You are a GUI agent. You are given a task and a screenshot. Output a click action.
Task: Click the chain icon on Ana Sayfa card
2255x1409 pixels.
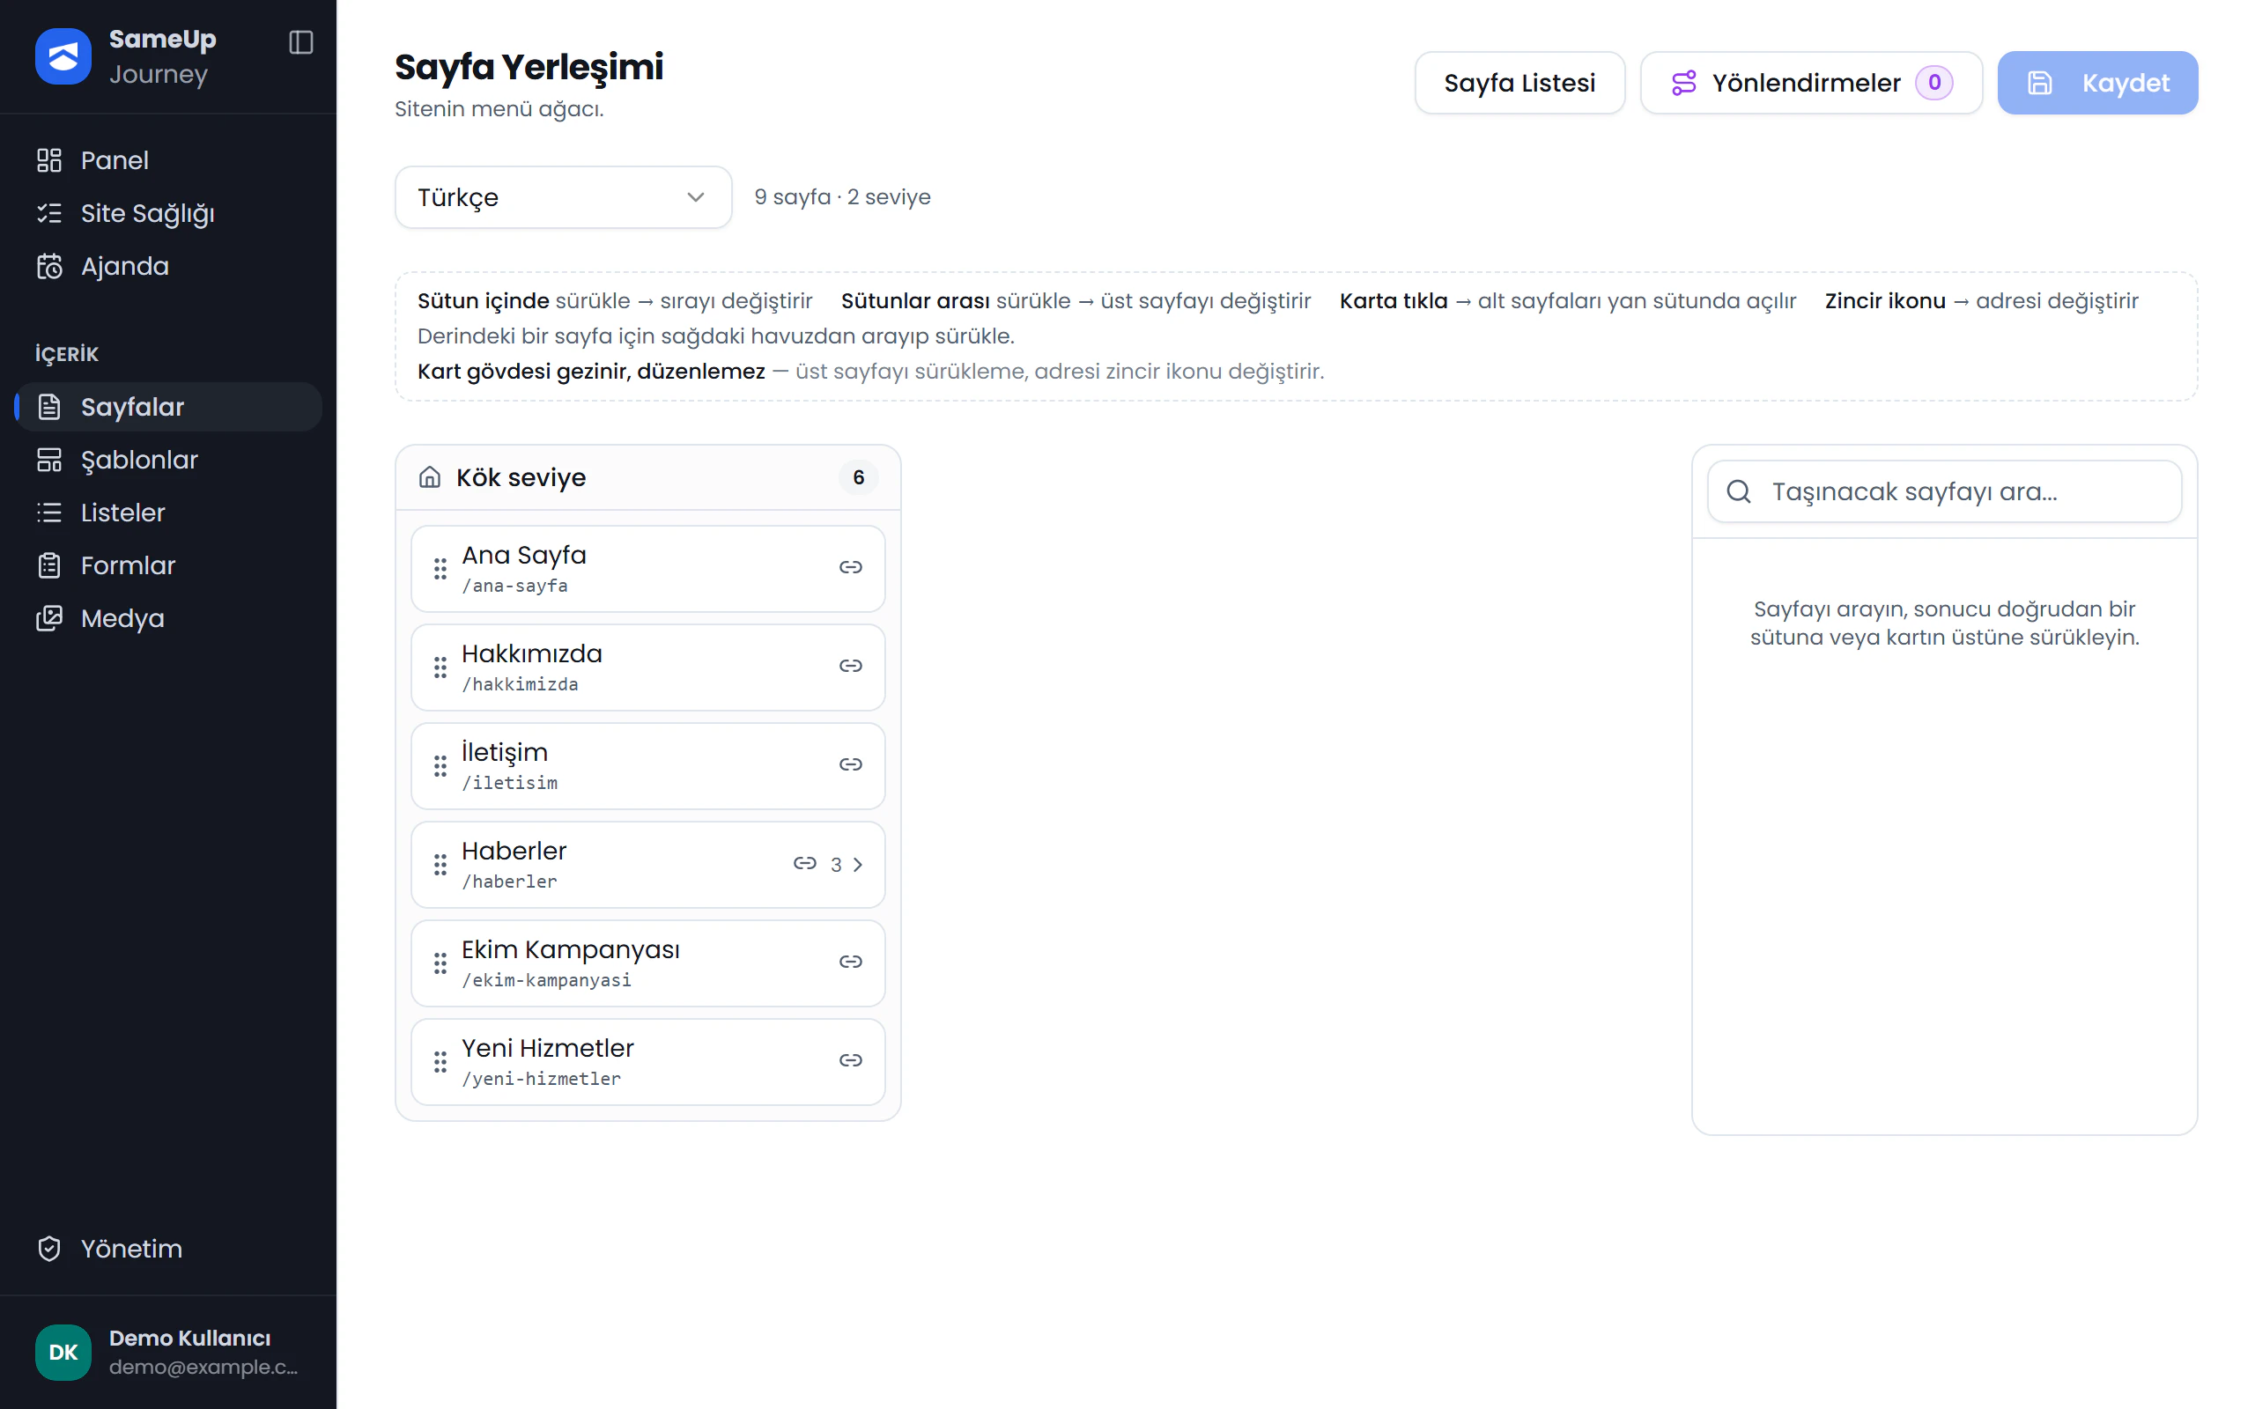(850, 566)
